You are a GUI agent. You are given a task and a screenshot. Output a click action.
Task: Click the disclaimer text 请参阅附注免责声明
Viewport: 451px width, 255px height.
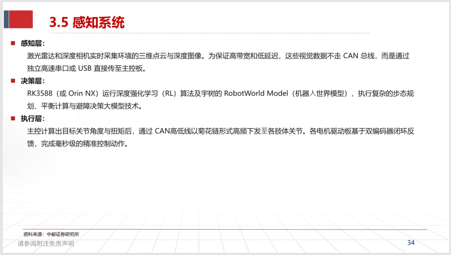pyautogui.click(x=46, y=243)
